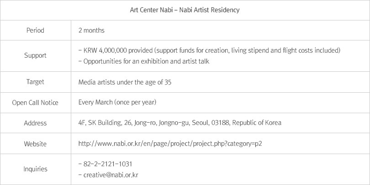Select the Website row label
Viewport: 370px width, 185px height.
tap(35, 144)
